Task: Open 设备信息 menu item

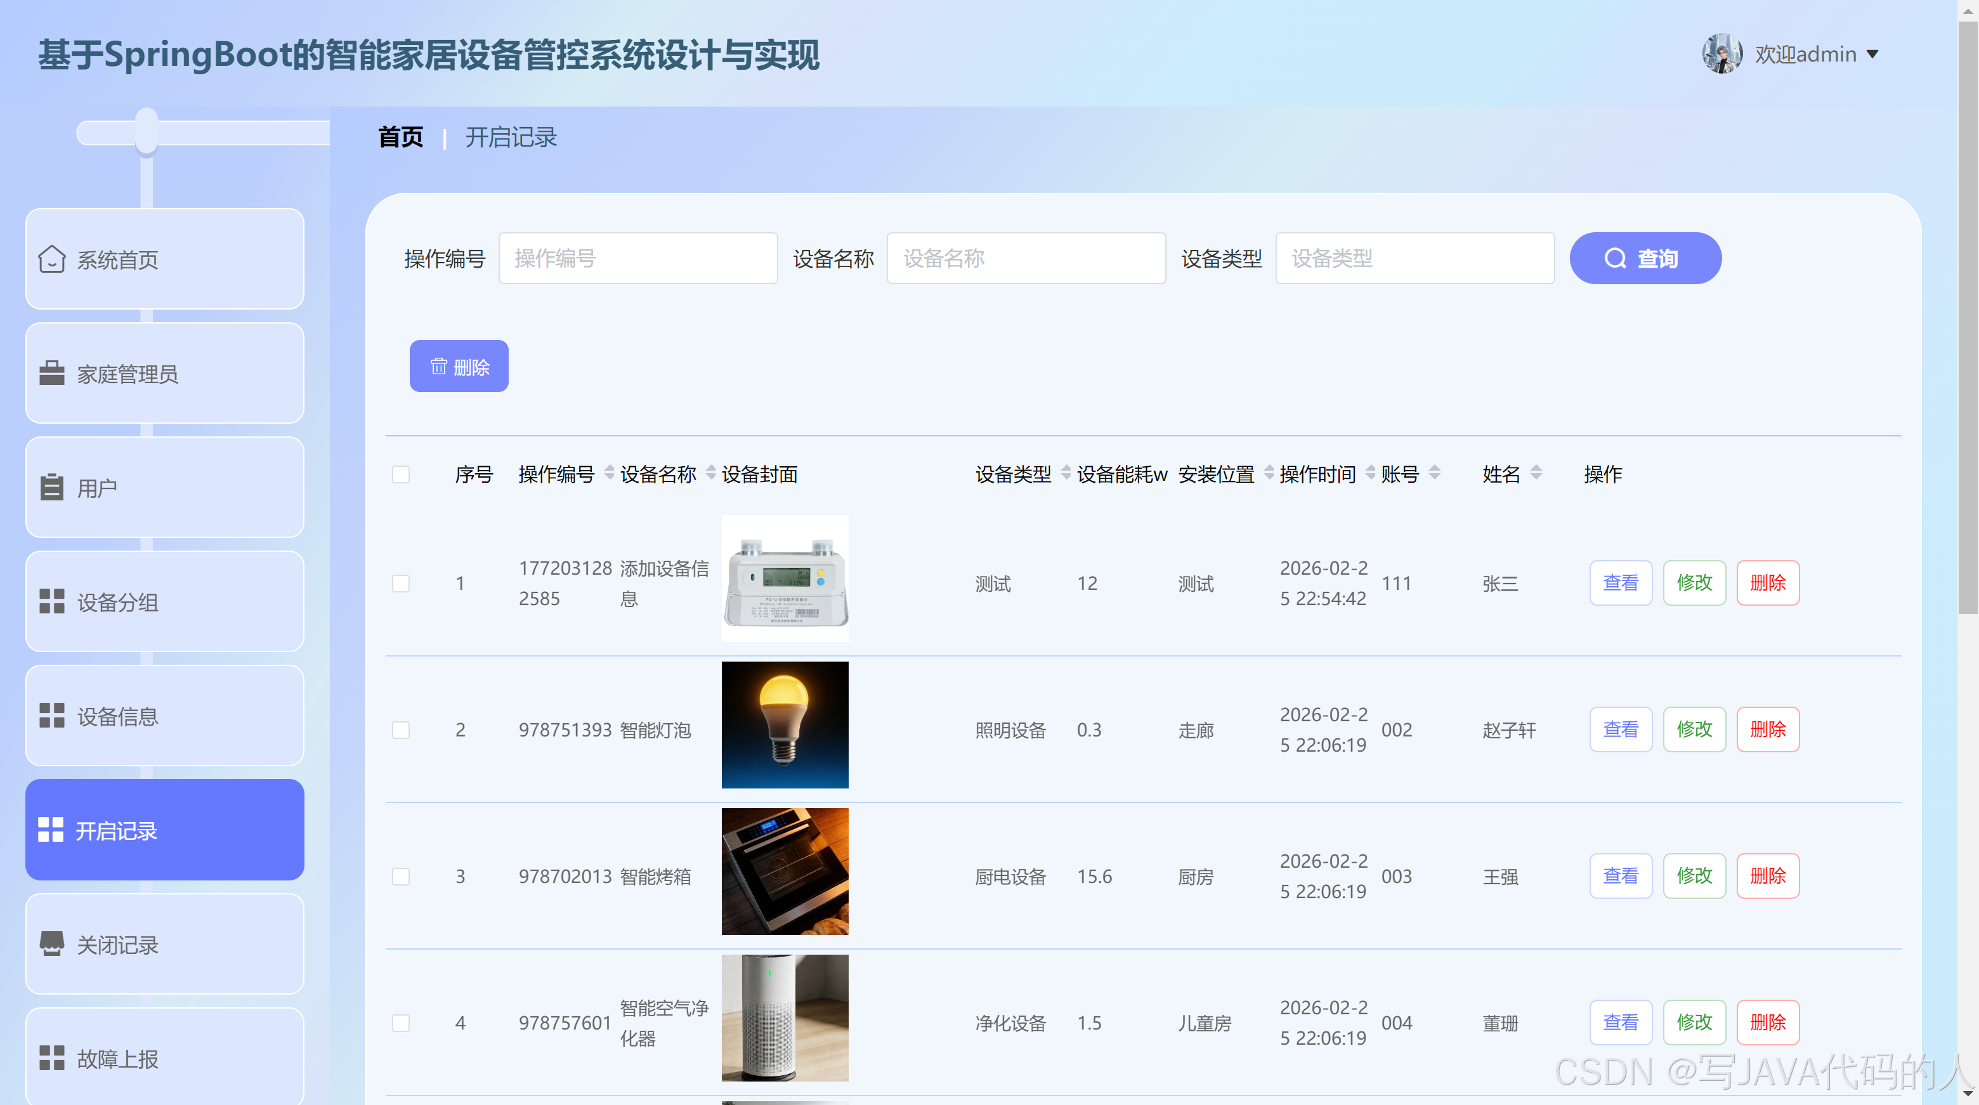Action: click(x=164, y=716)
